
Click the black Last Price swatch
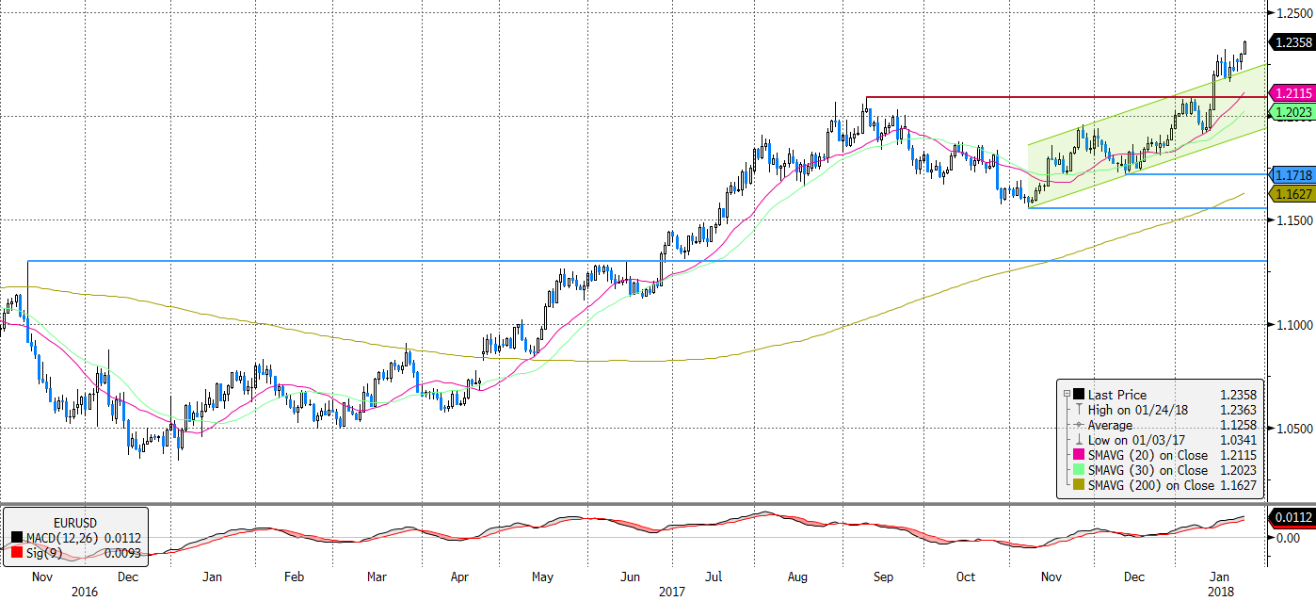[1078, 395]
